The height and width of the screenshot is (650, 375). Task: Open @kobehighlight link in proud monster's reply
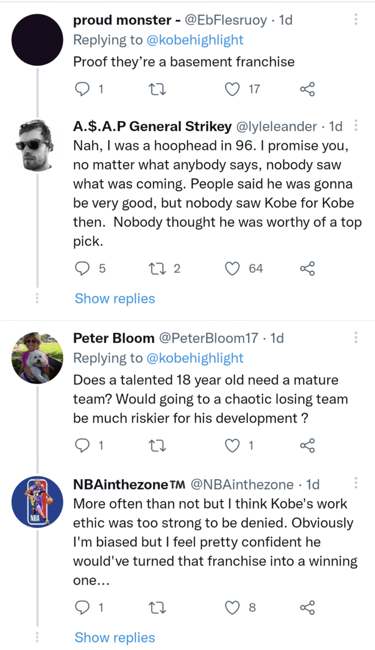(195, 40)
